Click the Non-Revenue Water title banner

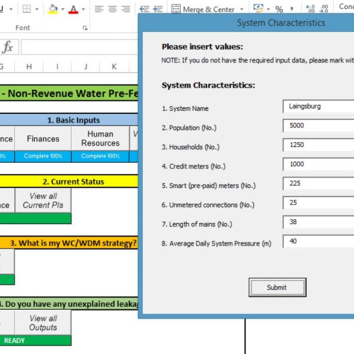(68, 93)
